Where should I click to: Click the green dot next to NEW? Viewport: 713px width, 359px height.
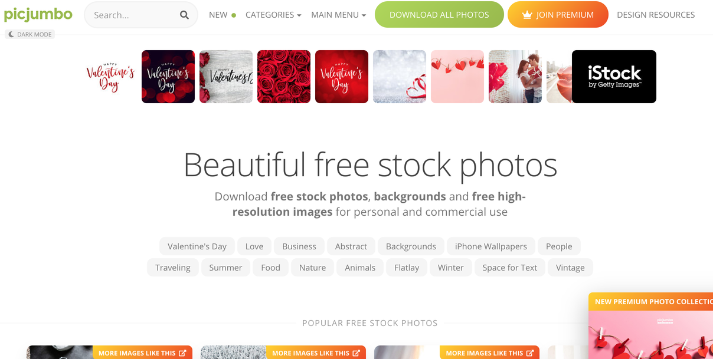click(234, 15)
